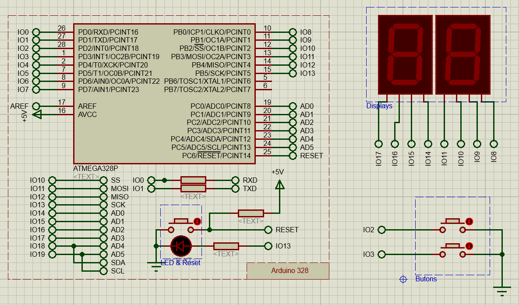The image size is (519, 305).
Task: Click junction dot on IO3 button's ground wire
Action: click(x=502, y=254)
